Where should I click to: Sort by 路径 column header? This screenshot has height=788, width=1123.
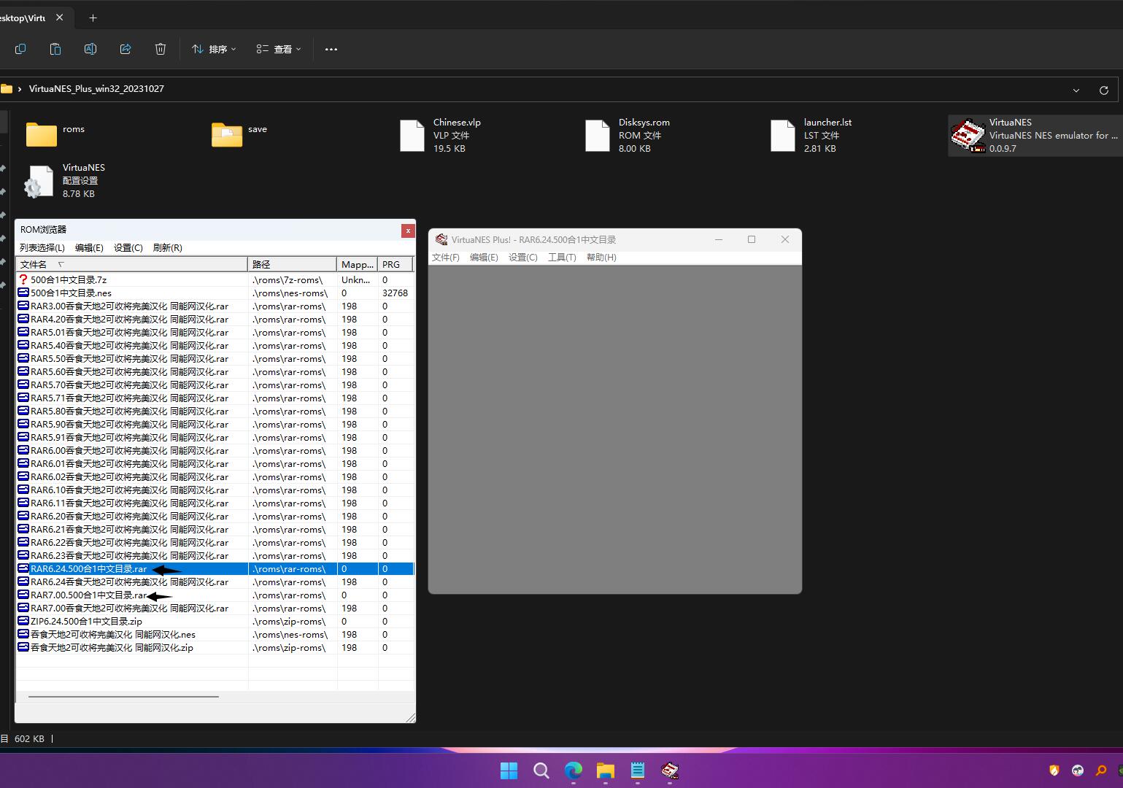[293, 264]
